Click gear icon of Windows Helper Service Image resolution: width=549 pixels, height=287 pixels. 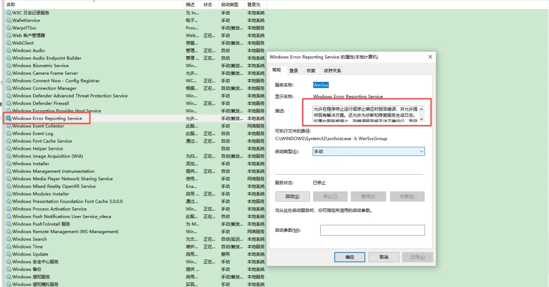tap(9, 148)
